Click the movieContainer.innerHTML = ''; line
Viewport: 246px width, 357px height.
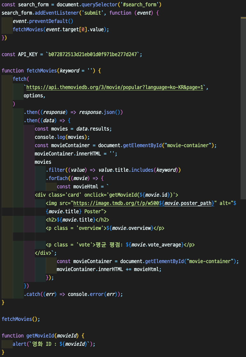click(76, 154)
